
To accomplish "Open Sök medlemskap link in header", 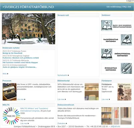I will coord(114,7).
